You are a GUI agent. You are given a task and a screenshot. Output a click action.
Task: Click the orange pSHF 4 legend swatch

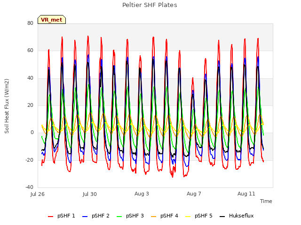154,217
